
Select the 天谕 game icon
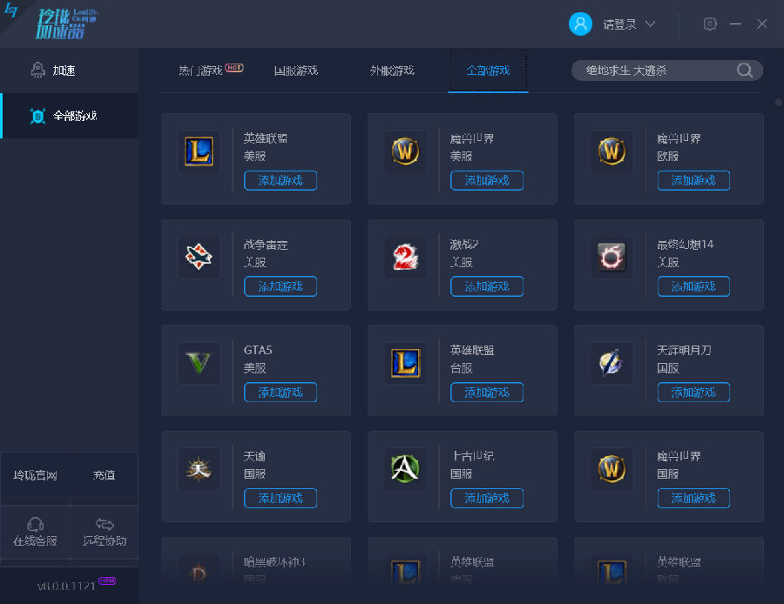(x=199, y=469)
